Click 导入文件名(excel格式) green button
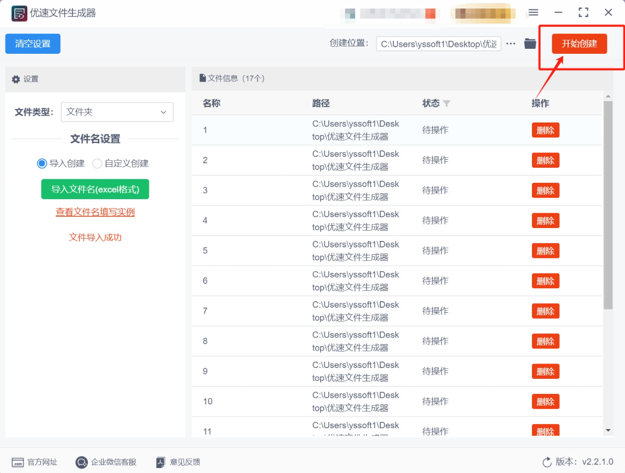 point(95,189)
